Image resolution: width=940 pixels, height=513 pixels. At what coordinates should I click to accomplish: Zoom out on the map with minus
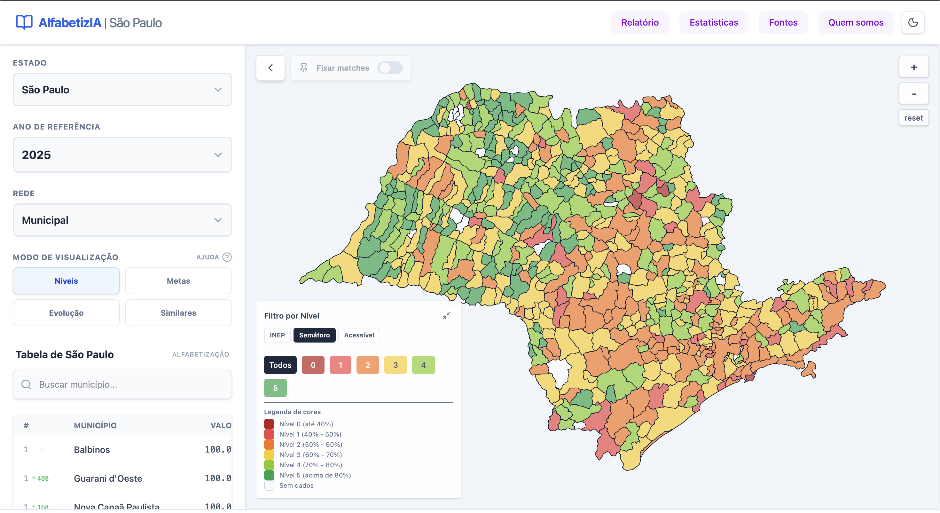(913, 94)
